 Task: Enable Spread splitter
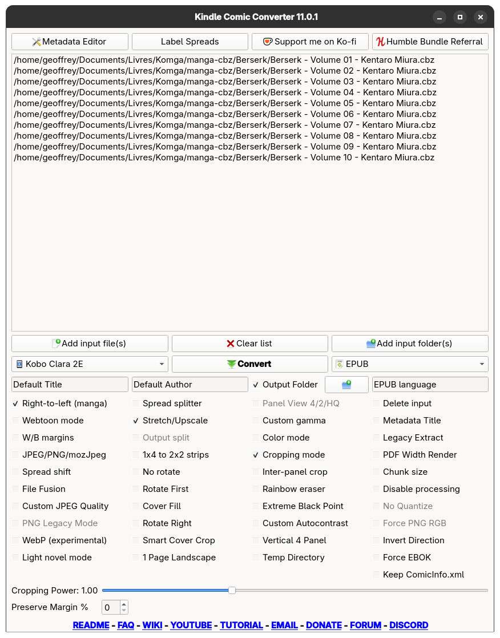point(136,403)
